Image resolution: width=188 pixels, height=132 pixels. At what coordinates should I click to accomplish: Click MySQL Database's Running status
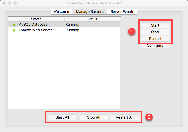(72, 25)
